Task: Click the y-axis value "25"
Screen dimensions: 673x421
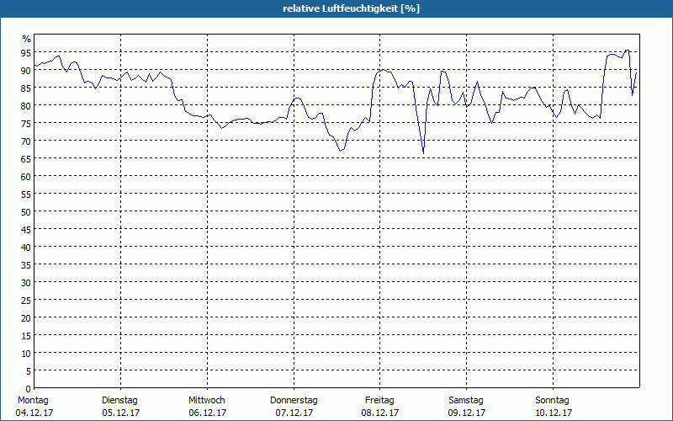Action: [26, 300]
